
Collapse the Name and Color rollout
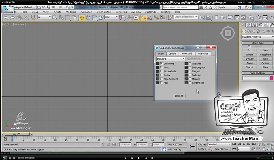(258, 73)
